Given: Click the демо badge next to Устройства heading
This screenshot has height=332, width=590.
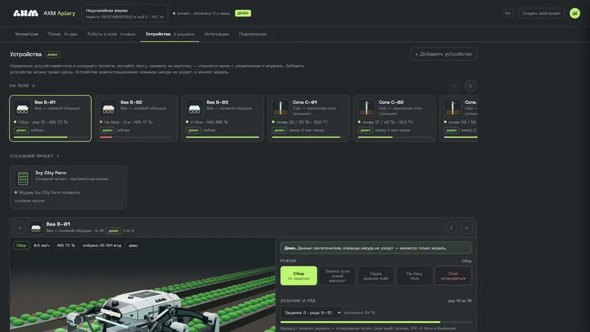Looking at the screenshot, I should click(52, 55).
